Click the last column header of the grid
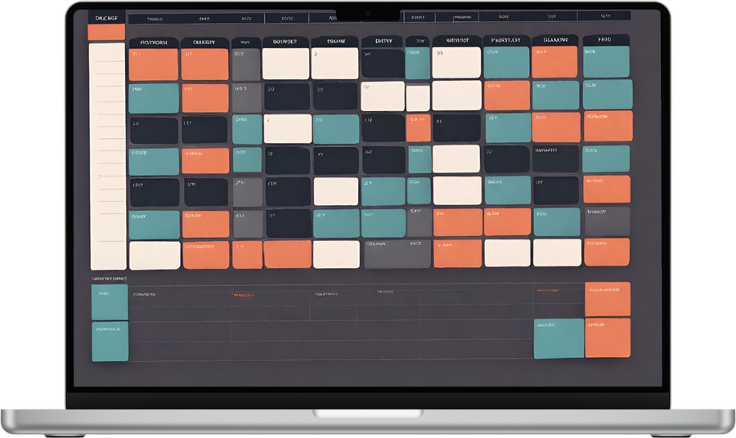The height and width of the screenshot is (438, 736). [x=606, y=40]
